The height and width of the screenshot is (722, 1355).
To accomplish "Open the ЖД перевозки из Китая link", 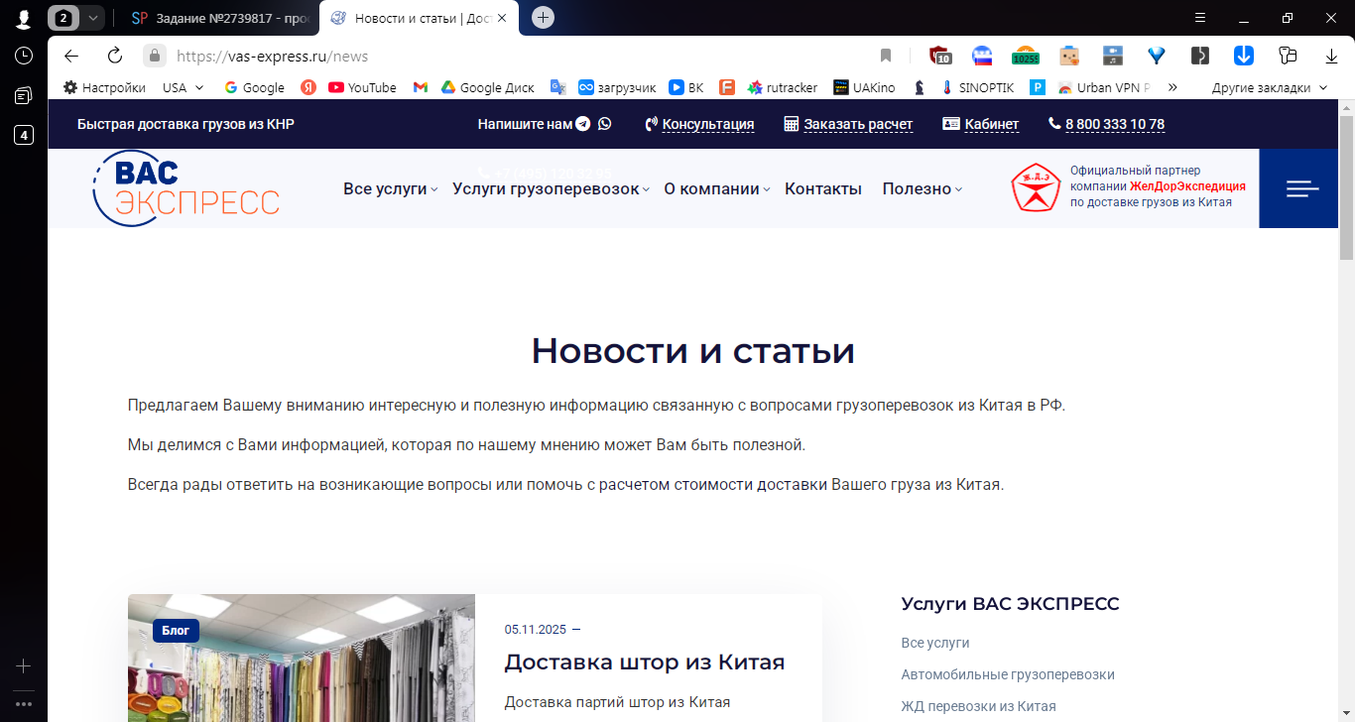I will (x=978, y=706).
